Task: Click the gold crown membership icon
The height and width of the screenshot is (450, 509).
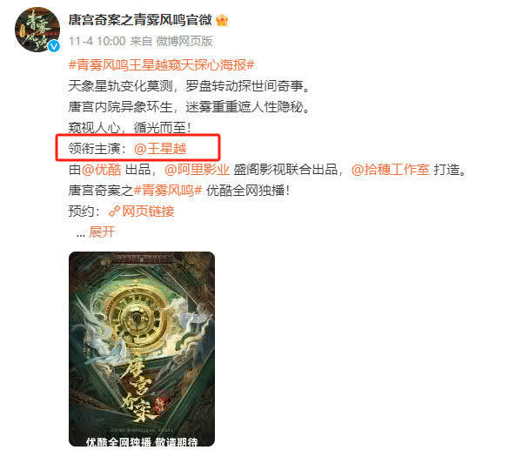Action: [x=222, y=21]
